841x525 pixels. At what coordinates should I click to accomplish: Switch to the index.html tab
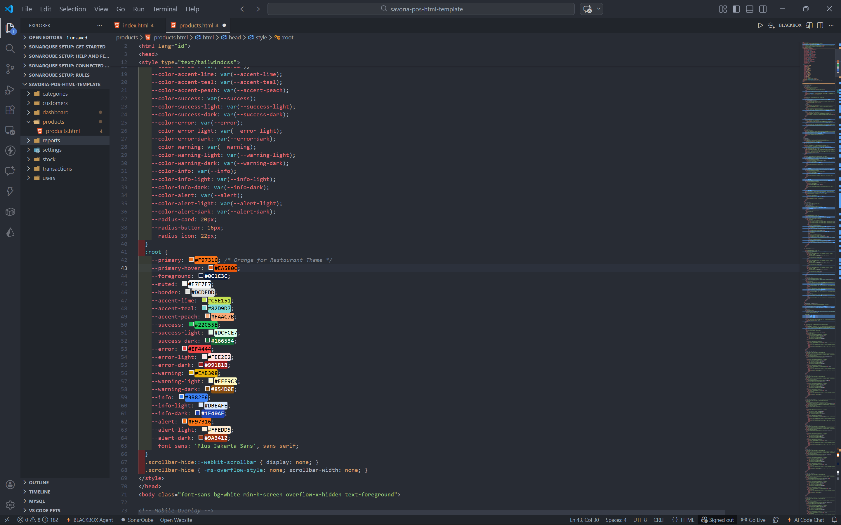(135, 25)
